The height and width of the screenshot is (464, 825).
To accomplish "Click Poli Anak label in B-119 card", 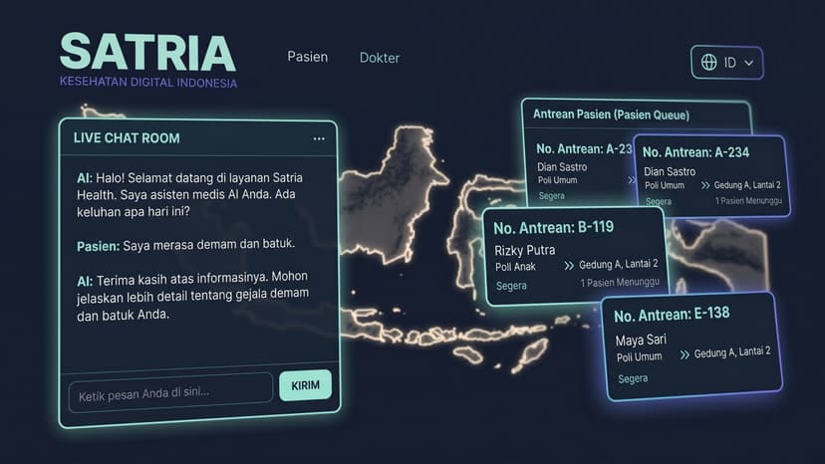I will tap(515, 267).
